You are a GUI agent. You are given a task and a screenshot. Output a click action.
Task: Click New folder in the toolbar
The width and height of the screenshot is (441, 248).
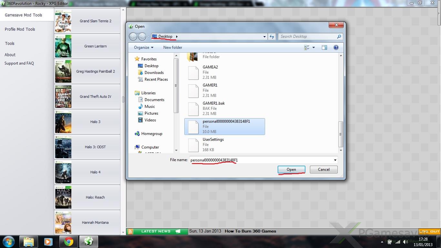click(173, 47)
